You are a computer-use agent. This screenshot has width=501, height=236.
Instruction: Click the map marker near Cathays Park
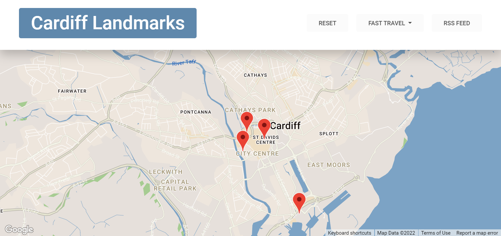pos(247,120)
